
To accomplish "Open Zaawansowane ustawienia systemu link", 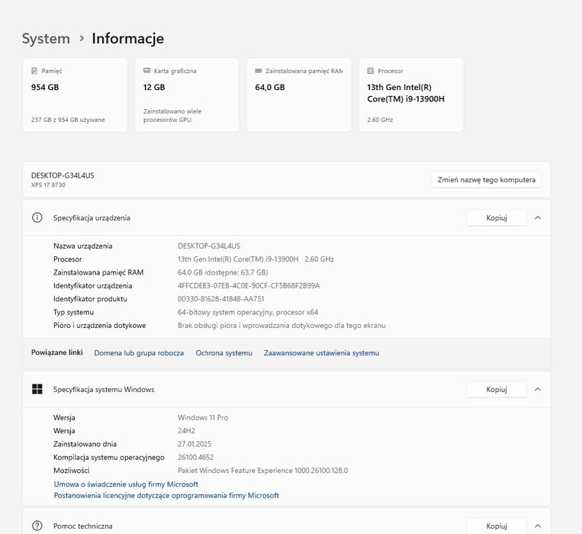I will click(321, 353).
